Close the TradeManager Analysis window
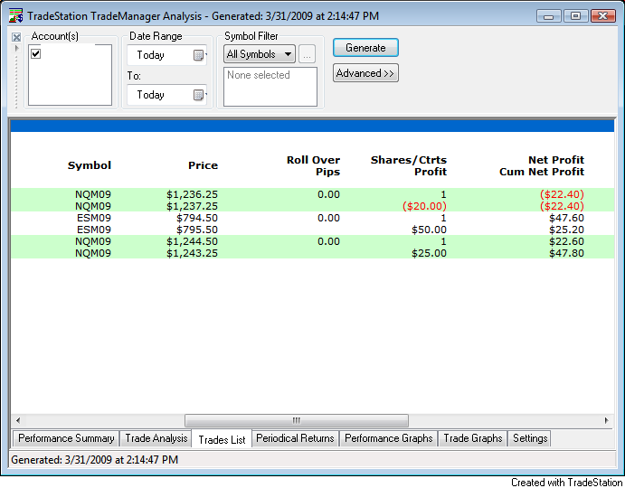The image size is (625, 488). pyautogui.click(x=603, y=16)
